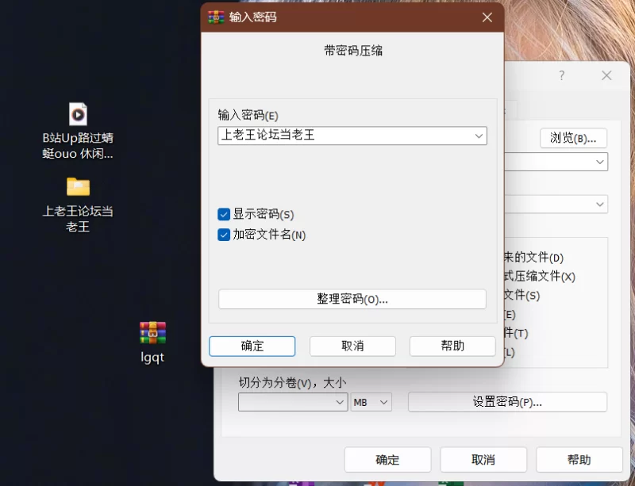Click 确定 in the rear archive dialog
The image size is (635, 486).
click(387, 460)
